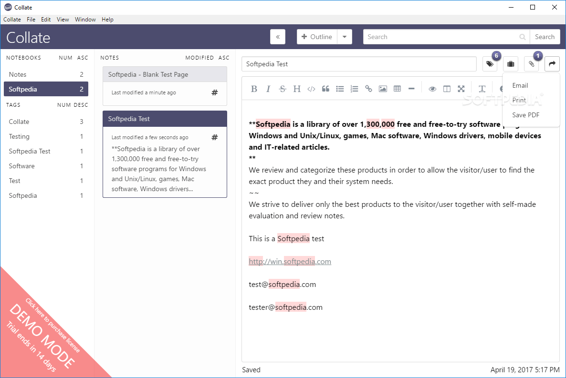Click hash icon on Blank Test Page note

215,92
